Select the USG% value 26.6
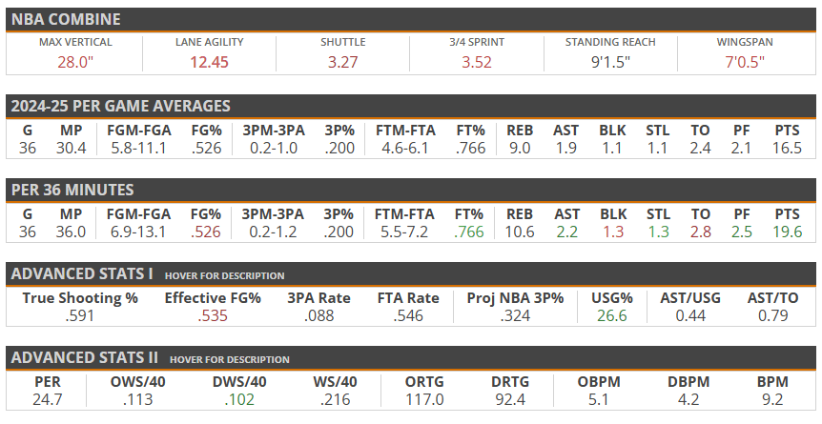822x424 pixels. (x=612, y=315)
